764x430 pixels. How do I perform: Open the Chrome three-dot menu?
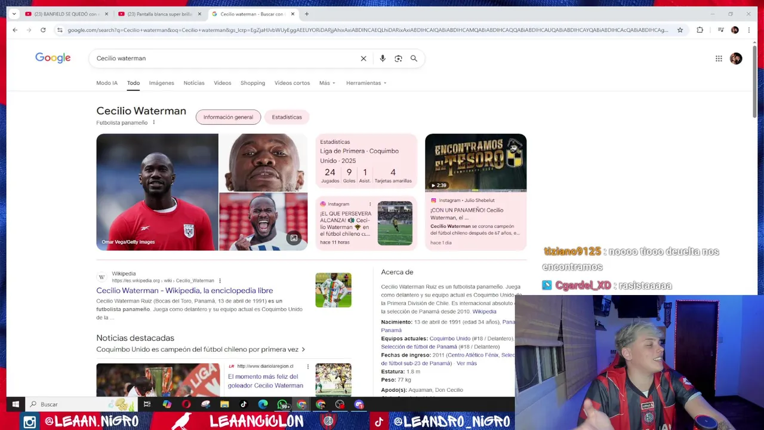[x=748, y=30]
